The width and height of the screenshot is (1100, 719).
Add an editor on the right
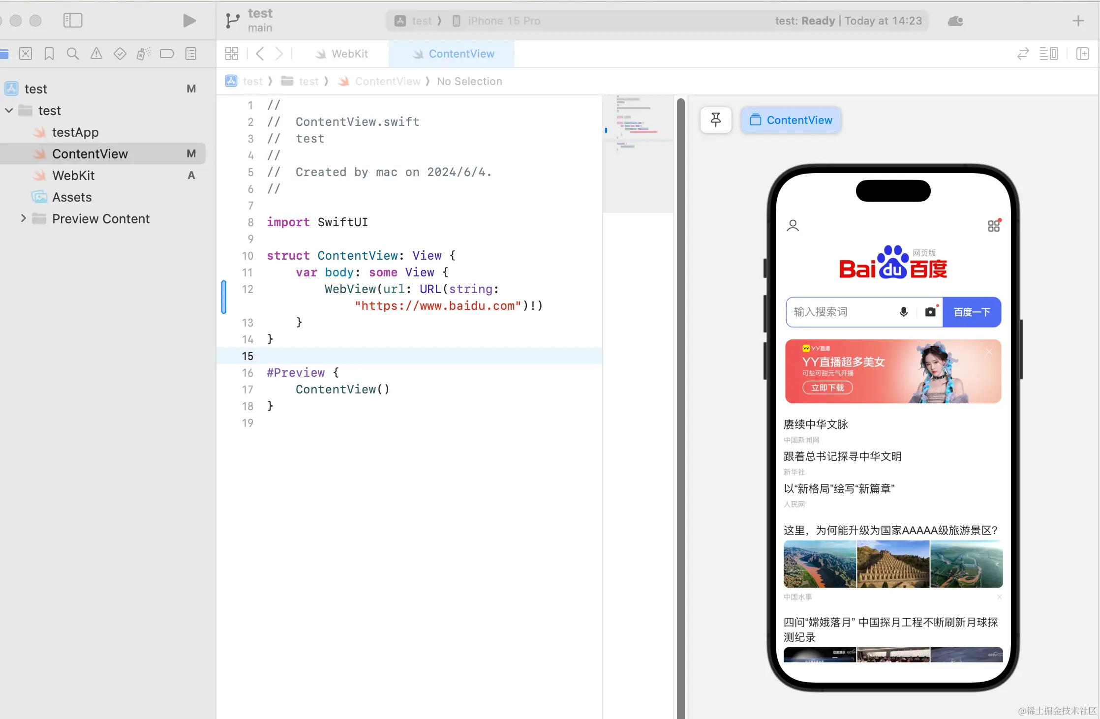point(1082,54)
